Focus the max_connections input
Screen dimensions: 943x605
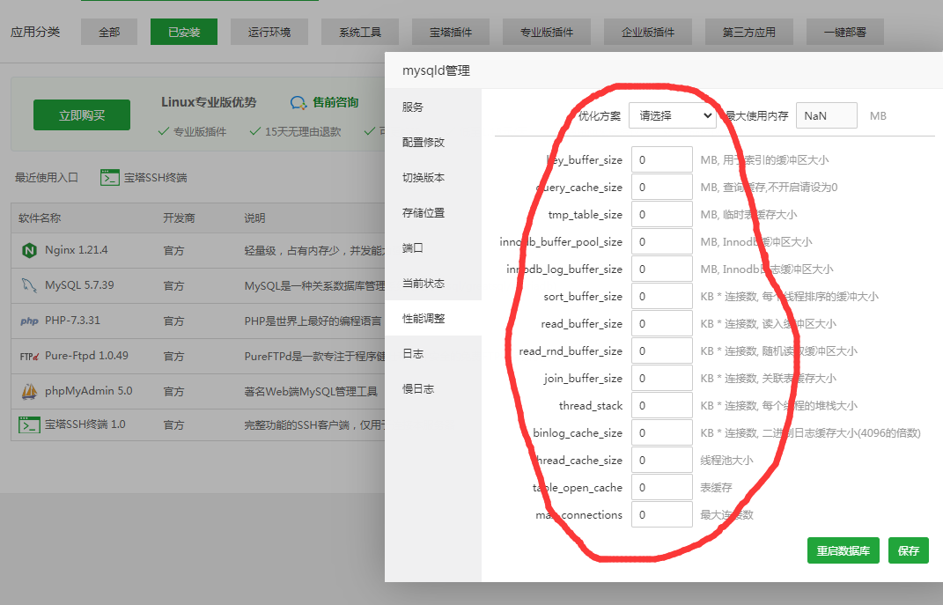[x=661, y=515]
